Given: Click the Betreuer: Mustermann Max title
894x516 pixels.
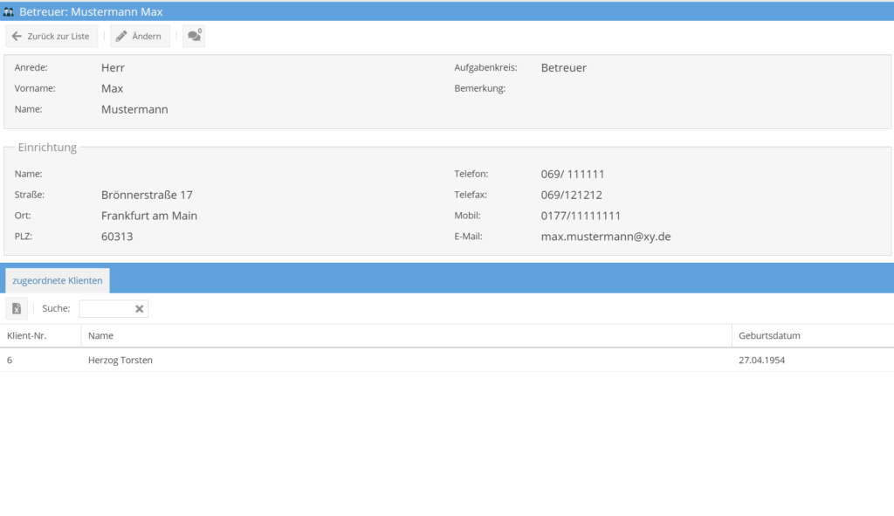Looking at the screenshot, I should (x=91, y=12).
